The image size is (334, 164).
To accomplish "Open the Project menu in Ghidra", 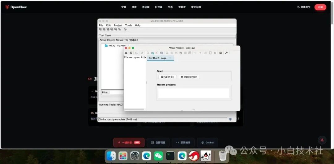I will pos(118,25).
